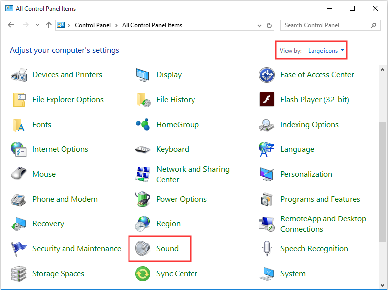Click the Refresh button by address bar

(x=269, y=25)
